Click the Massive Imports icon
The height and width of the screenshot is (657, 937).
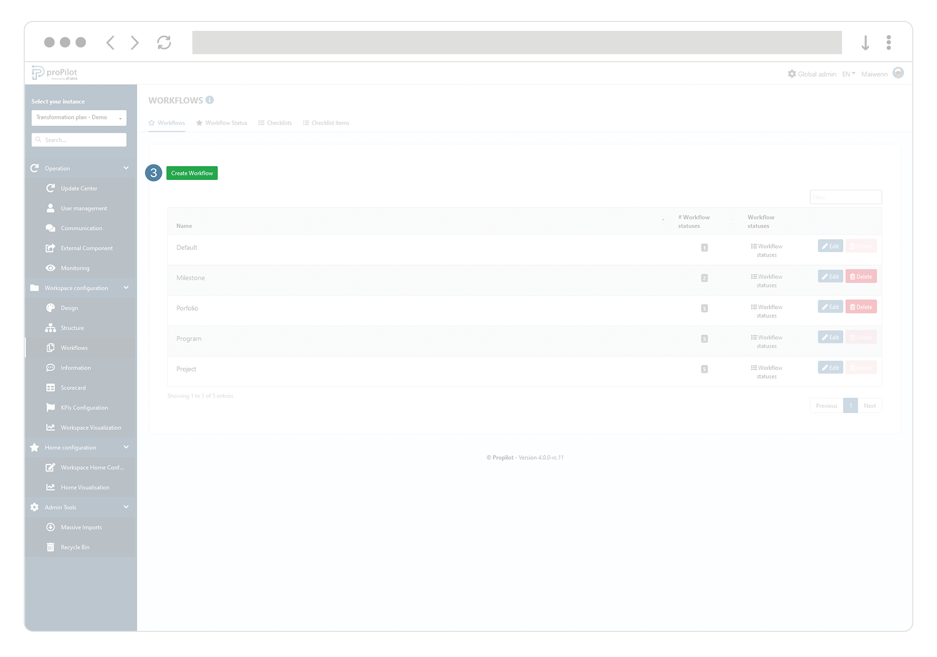pyautogui.click(x=51, y=527)
